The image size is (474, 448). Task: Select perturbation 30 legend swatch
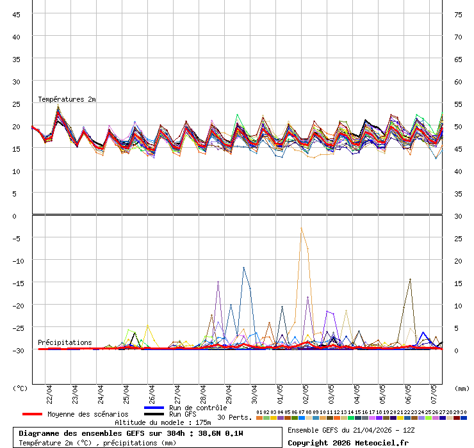pos(464,417)
